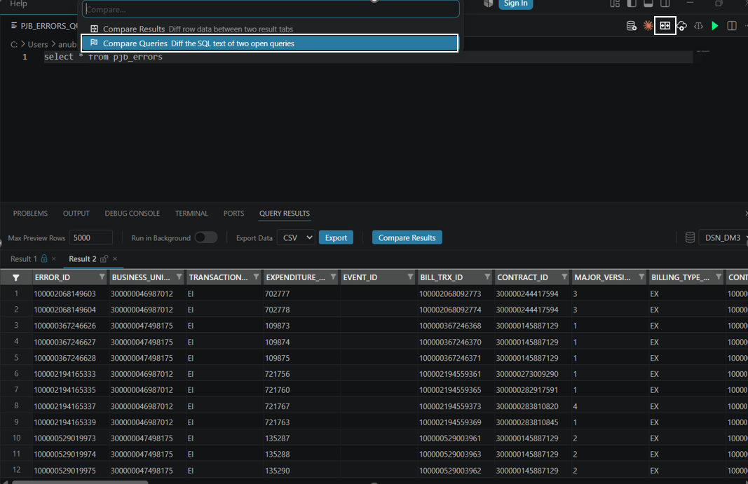The height and width of the screenshot is (484, 748).
Task: Switch to the OUTPUT tab
Action: [76, 213]
